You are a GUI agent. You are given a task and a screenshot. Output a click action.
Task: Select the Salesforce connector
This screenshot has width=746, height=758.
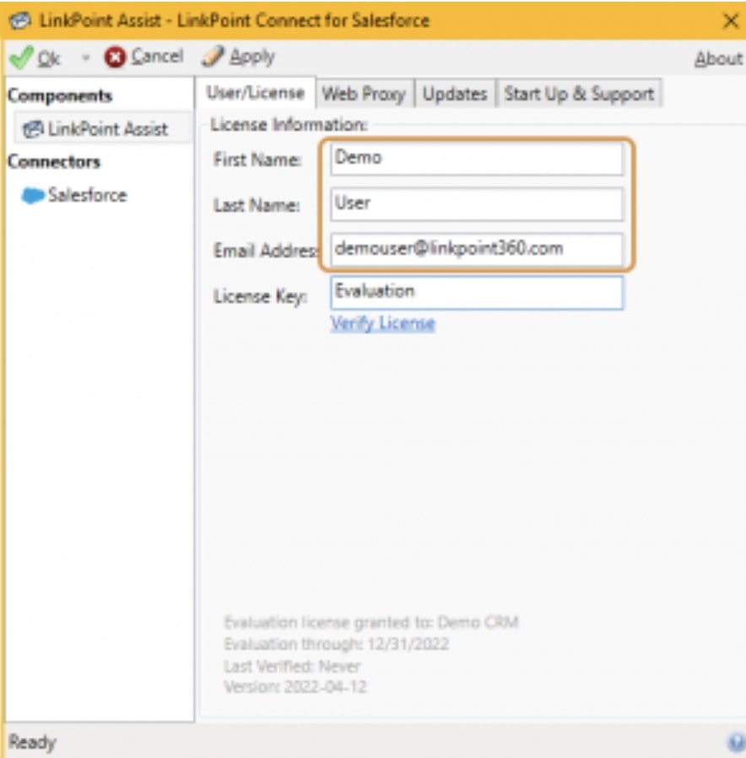tap(74, 195)
